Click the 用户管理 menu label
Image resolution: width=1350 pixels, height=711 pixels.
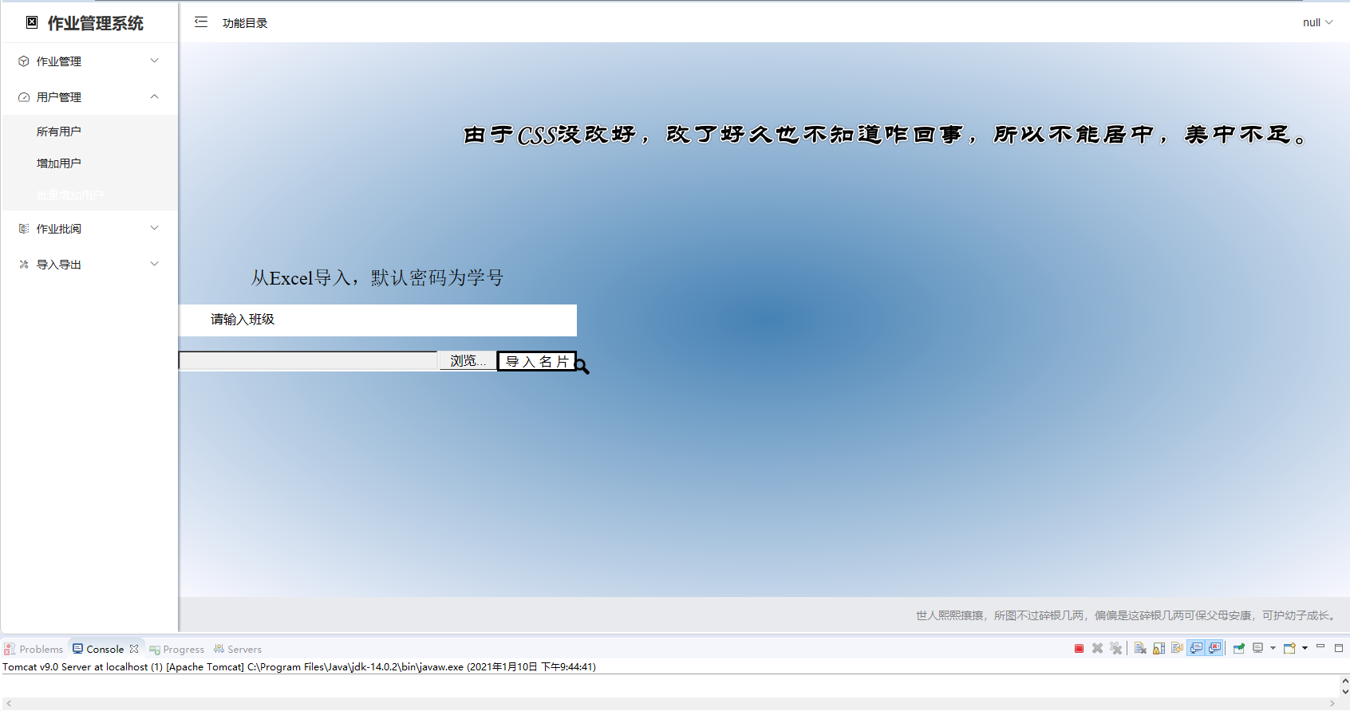pyautogui.click(x=59, y=97)
